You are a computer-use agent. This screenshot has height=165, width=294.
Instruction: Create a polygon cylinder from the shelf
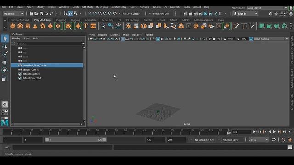coord(28,26)
